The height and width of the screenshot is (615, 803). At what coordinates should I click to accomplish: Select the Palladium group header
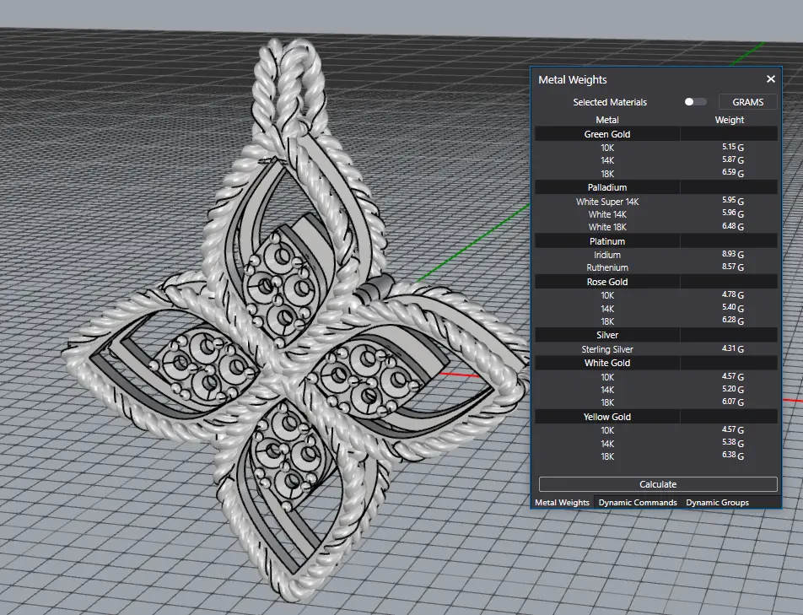[x=607, y=187]
